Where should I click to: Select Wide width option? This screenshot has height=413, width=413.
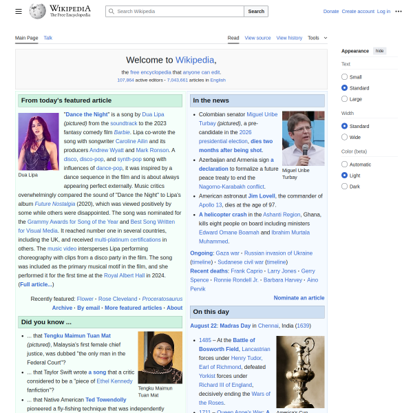pyautogui.click(x=344, y=137)
